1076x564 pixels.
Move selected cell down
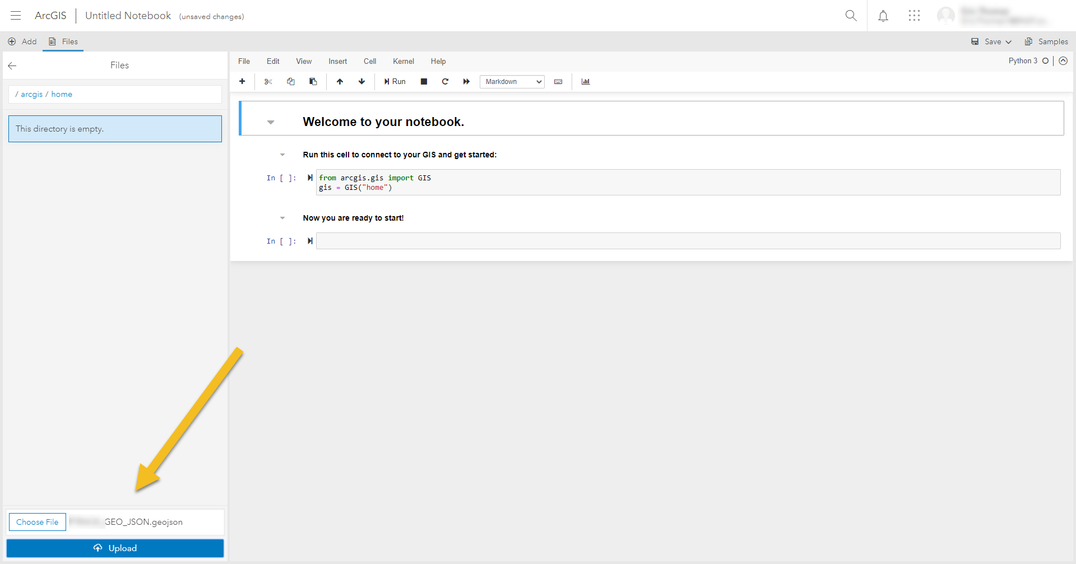[362, 82]
